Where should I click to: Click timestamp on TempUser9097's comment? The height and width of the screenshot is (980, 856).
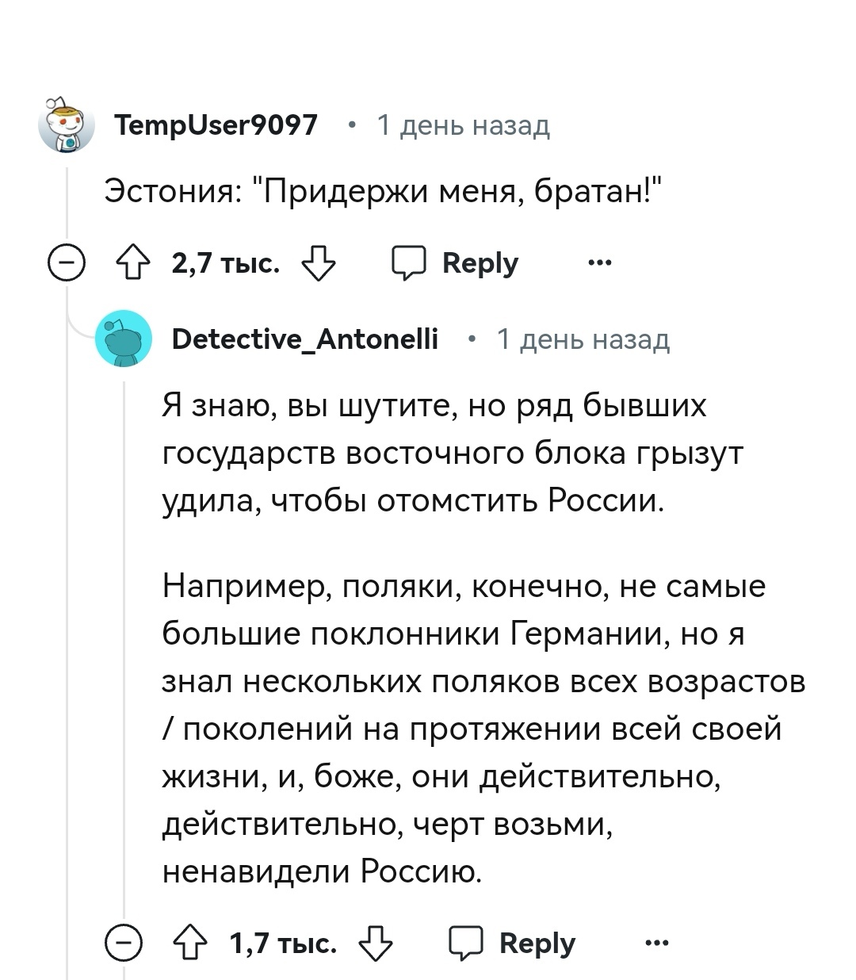[463, 125]
